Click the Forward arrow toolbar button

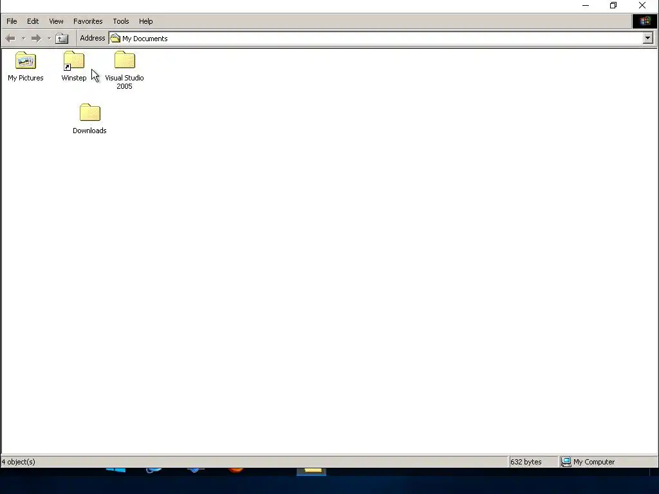(37, 39)
